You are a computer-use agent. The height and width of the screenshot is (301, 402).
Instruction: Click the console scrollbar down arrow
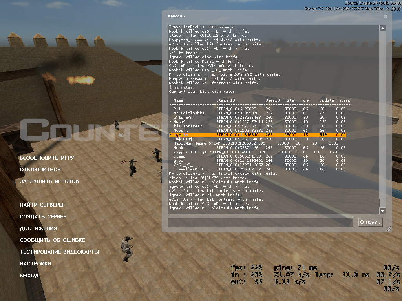[382, 211]
